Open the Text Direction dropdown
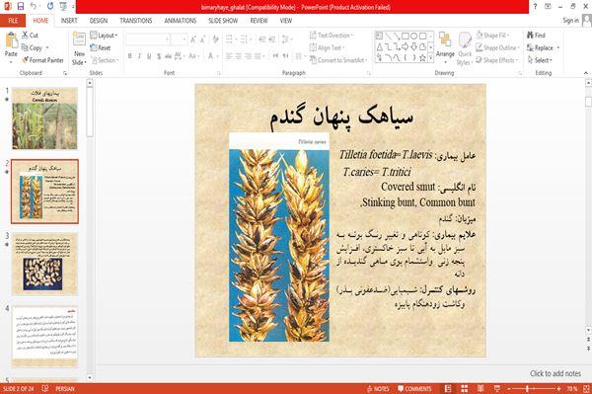 coord(332,36)
